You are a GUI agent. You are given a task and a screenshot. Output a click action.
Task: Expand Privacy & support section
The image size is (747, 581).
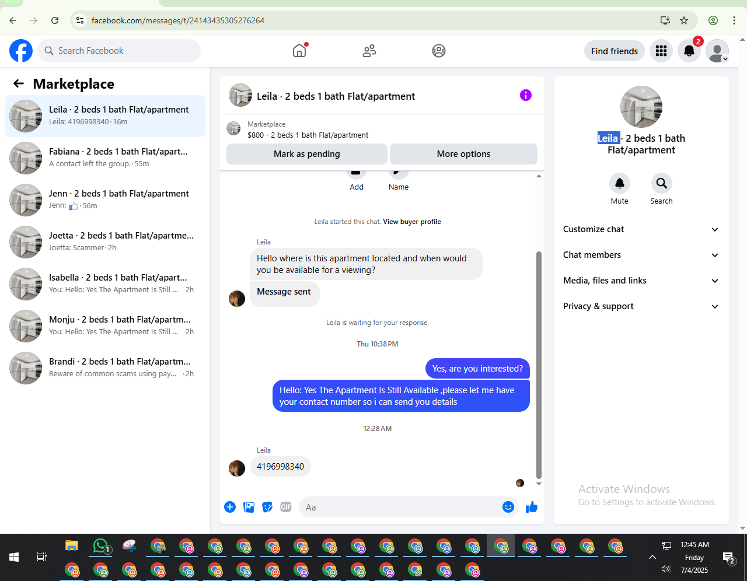click(x=641, y=306)
